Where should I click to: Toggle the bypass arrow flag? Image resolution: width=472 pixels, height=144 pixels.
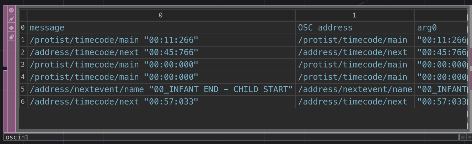(x=11, y=28)
